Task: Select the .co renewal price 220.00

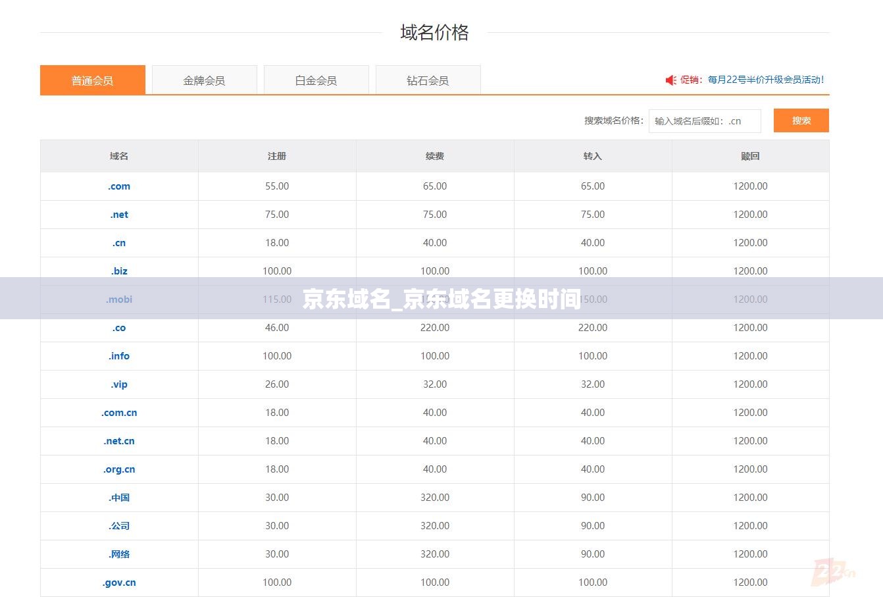Action: (x=435, y=328)
